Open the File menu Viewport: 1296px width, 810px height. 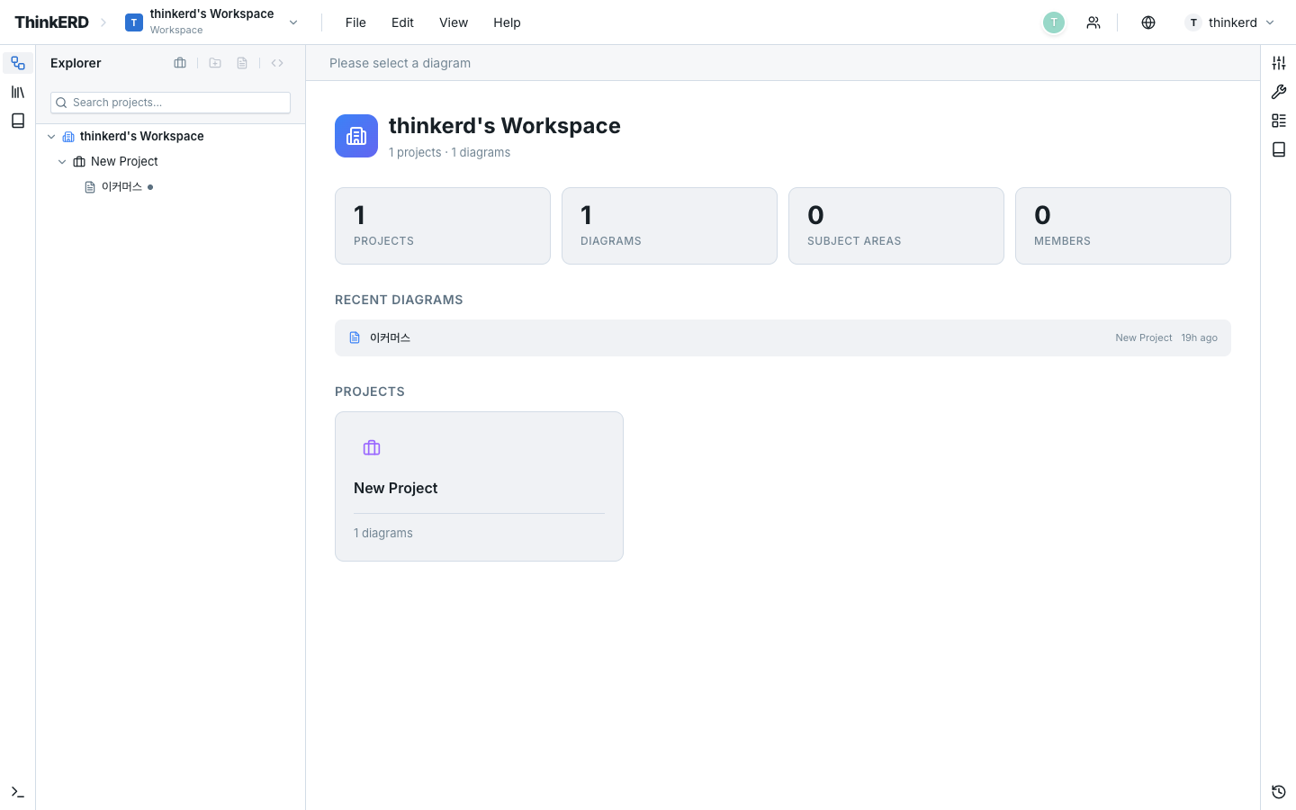pos(355,22)
